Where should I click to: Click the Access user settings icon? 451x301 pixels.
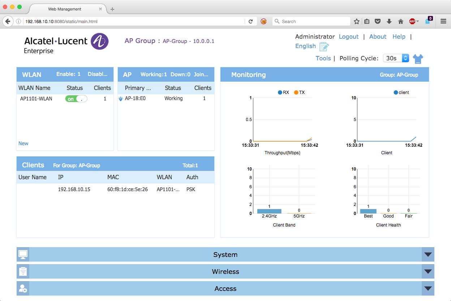click(x=23, y=288)
